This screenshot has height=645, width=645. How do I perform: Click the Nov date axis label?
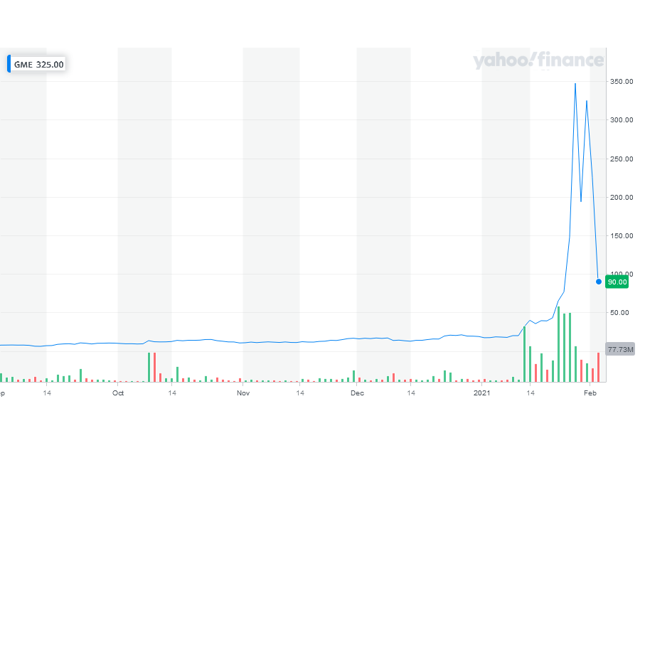[243, 393]
